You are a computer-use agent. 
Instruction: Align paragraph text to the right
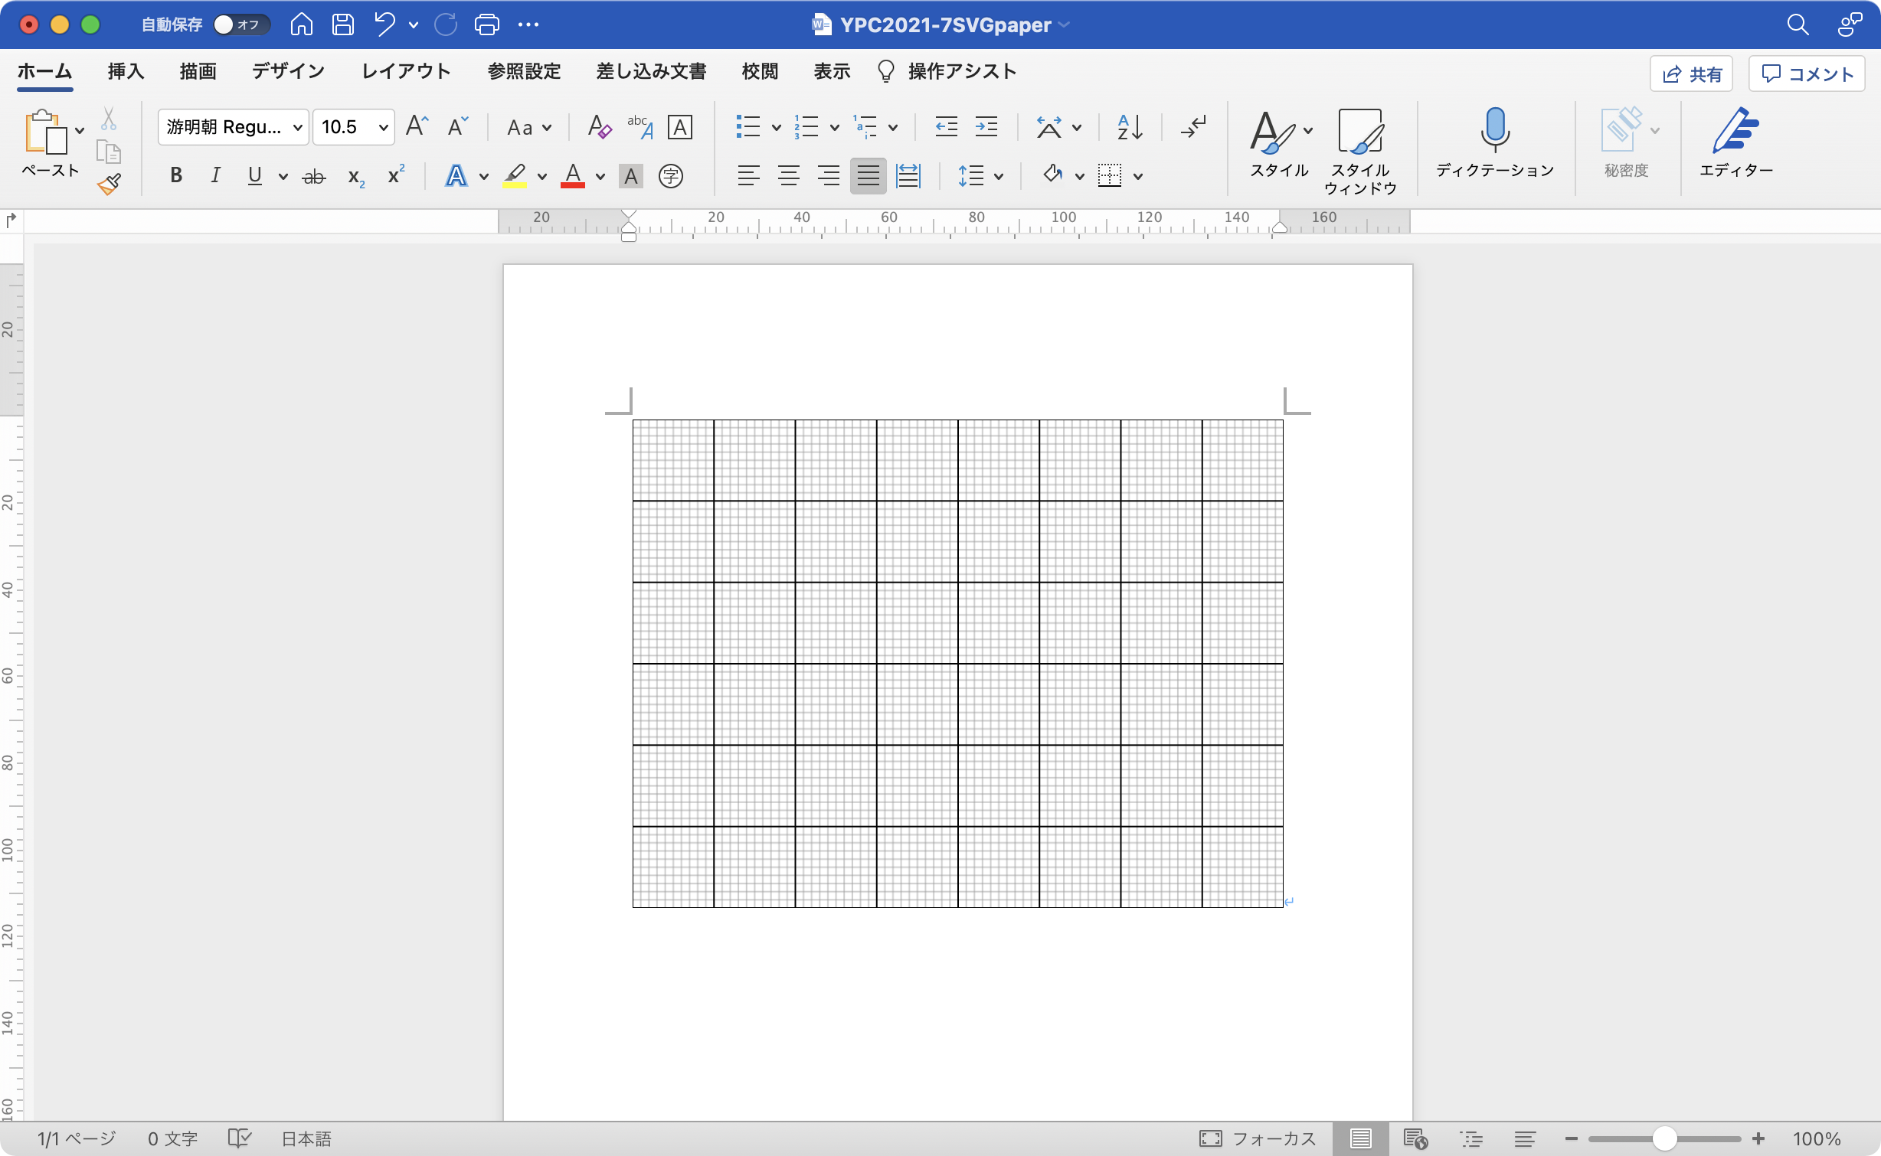pyautogui.click(x=829, y=176)
